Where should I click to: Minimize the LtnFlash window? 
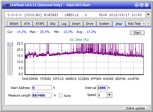tap(137, 5)
